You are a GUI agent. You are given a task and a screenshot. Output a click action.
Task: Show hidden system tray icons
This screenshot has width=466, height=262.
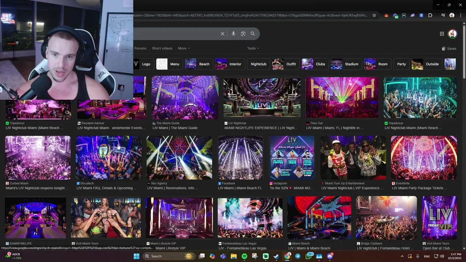coord(402,256)
